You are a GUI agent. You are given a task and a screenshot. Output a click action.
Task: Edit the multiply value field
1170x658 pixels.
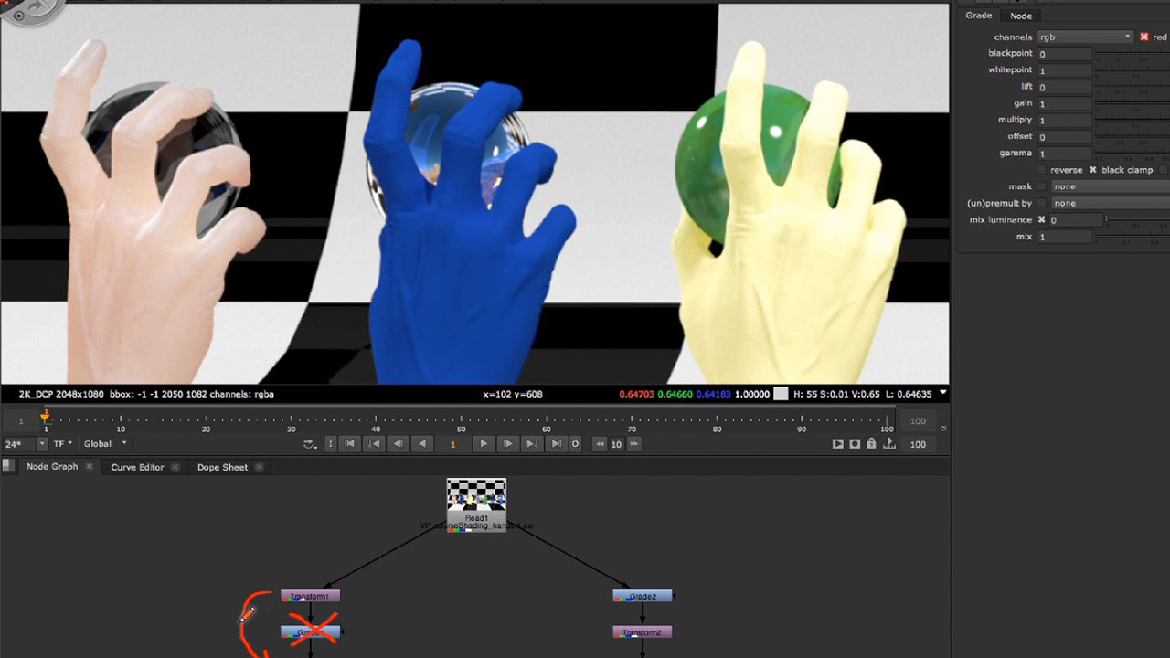click(x=1065, y=121)
